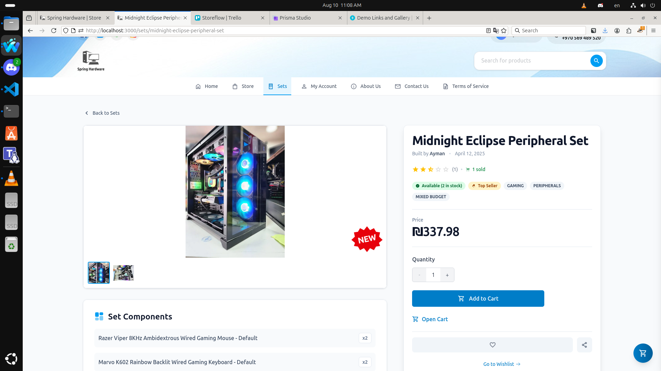The width and height of the screenshot is (661, 371).
Task: Open a new browser tab
Action: 429,18
